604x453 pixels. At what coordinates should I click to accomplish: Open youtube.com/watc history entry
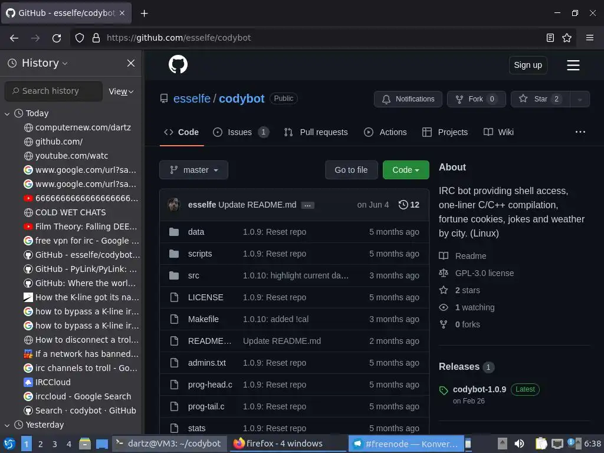click(66, 156)
